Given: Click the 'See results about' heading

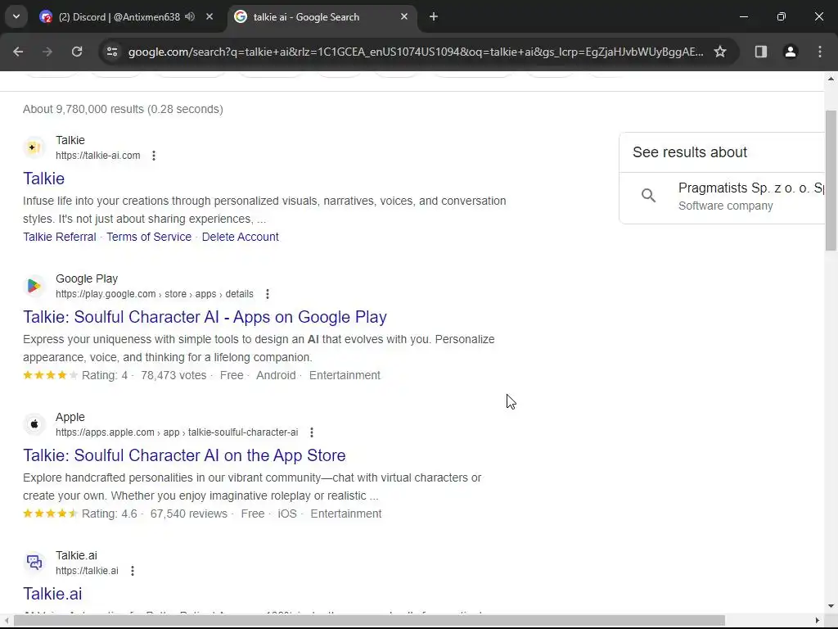Looking at the screenshot, I should point(689,152).
